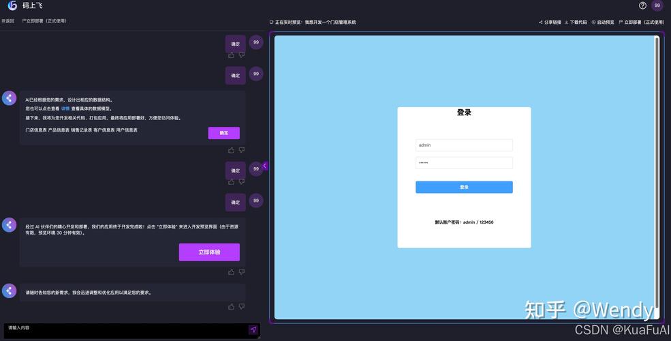Thumbs down the 立即体验 message
671x341 pixels.
point(242,272)
